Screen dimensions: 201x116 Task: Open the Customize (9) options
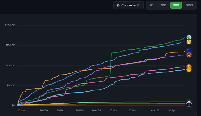pos(128,5)
